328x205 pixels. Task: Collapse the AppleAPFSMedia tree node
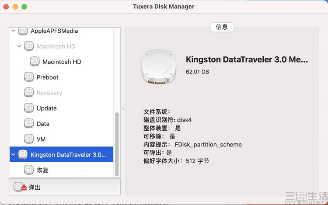pos(14,31)
